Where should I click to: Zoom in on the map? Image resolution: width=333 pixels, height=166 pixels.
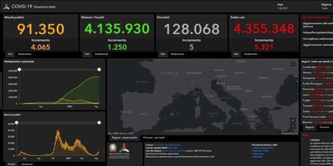coord(293,120)
